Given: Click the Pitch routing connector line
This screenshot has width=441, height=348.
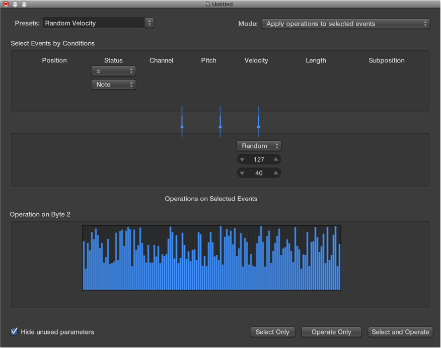Looking at the screenshot, I should pyautogui.click(x=220, y=121).
